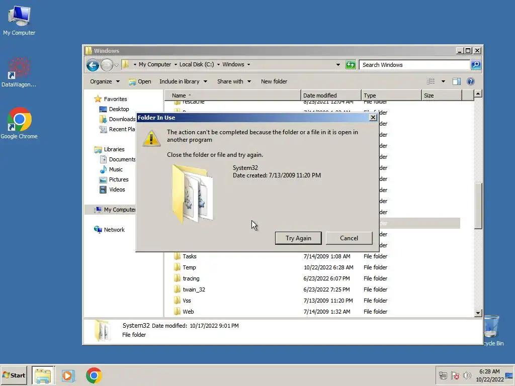Click the file list vertical scrollbar thumb

click(478, 206)
